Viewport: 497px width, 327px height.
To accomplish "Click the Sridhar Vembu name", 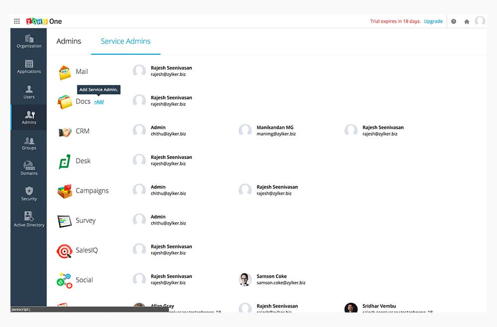I will pyautogui.click(x=379, y=306).
